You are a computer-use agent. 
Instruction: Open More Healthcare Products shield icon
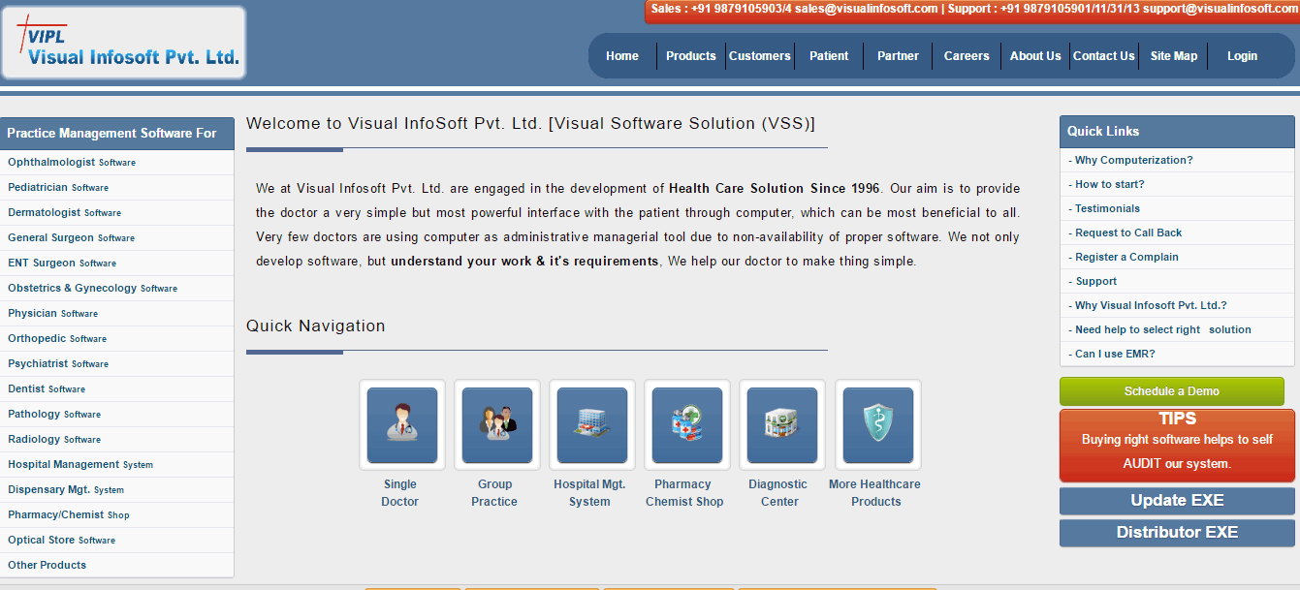[x=878, y=425]
